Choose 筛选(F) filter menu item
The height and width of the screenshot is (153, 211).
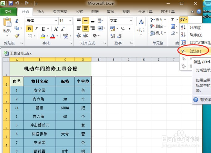tap(195, 51)
